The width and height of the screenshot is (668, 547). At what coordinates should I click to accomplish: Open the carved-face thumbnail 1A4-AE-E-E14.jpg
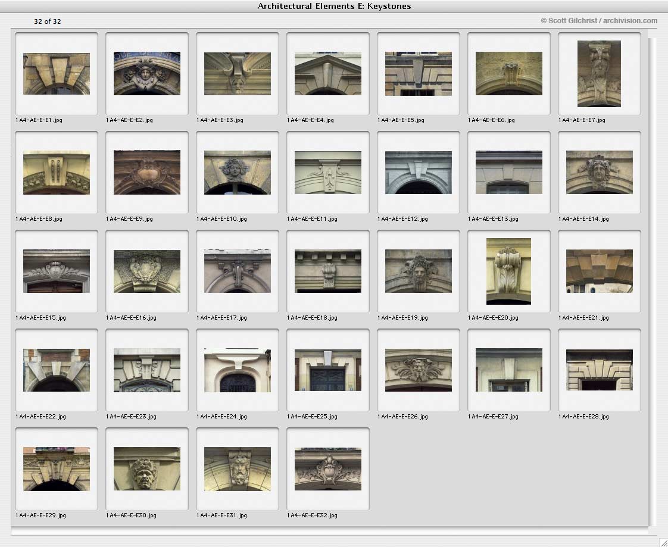click(600, 173)
